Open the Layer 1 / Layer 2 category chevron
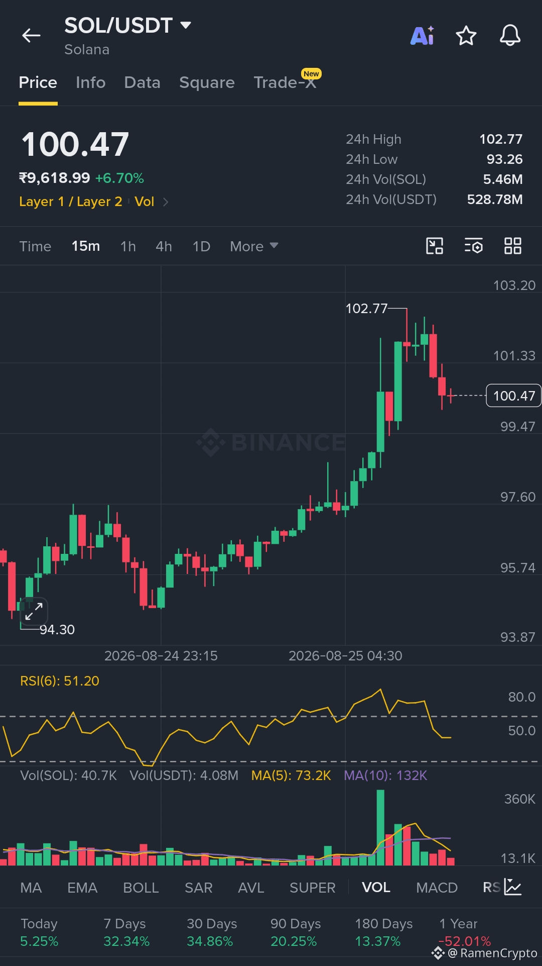 coord(166,202)
